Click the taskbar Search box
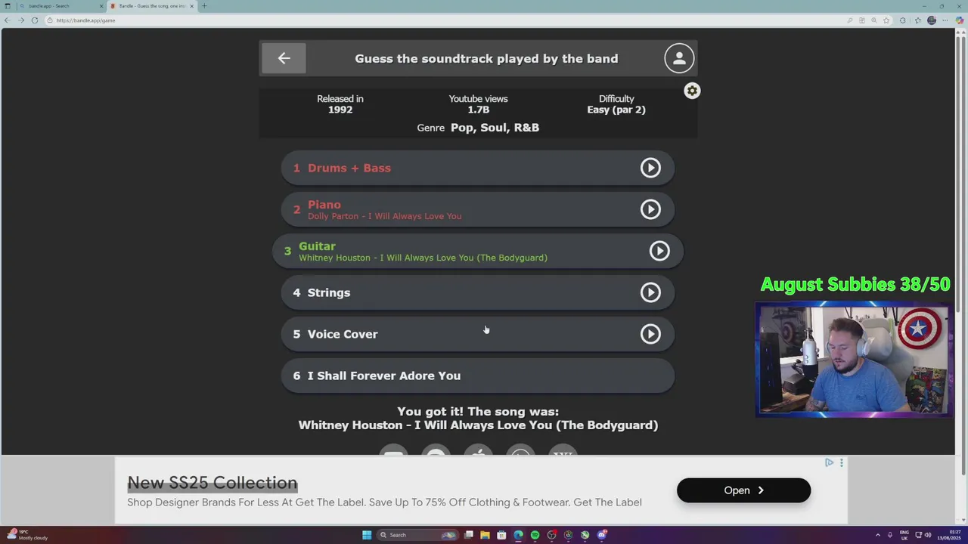 pos(419,535)
